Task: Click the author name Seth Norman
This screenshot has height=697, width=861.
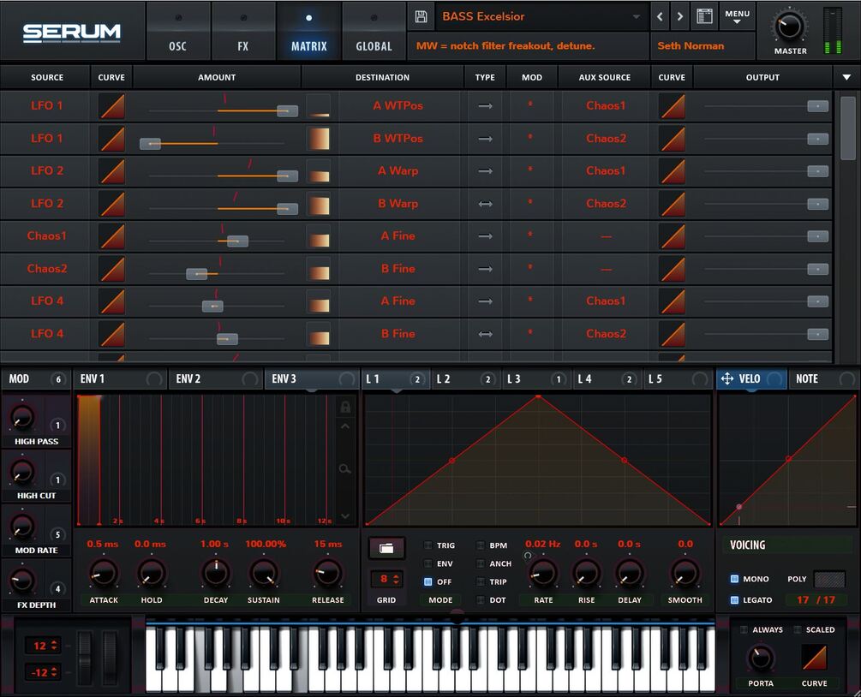Action: coord(691,46)
